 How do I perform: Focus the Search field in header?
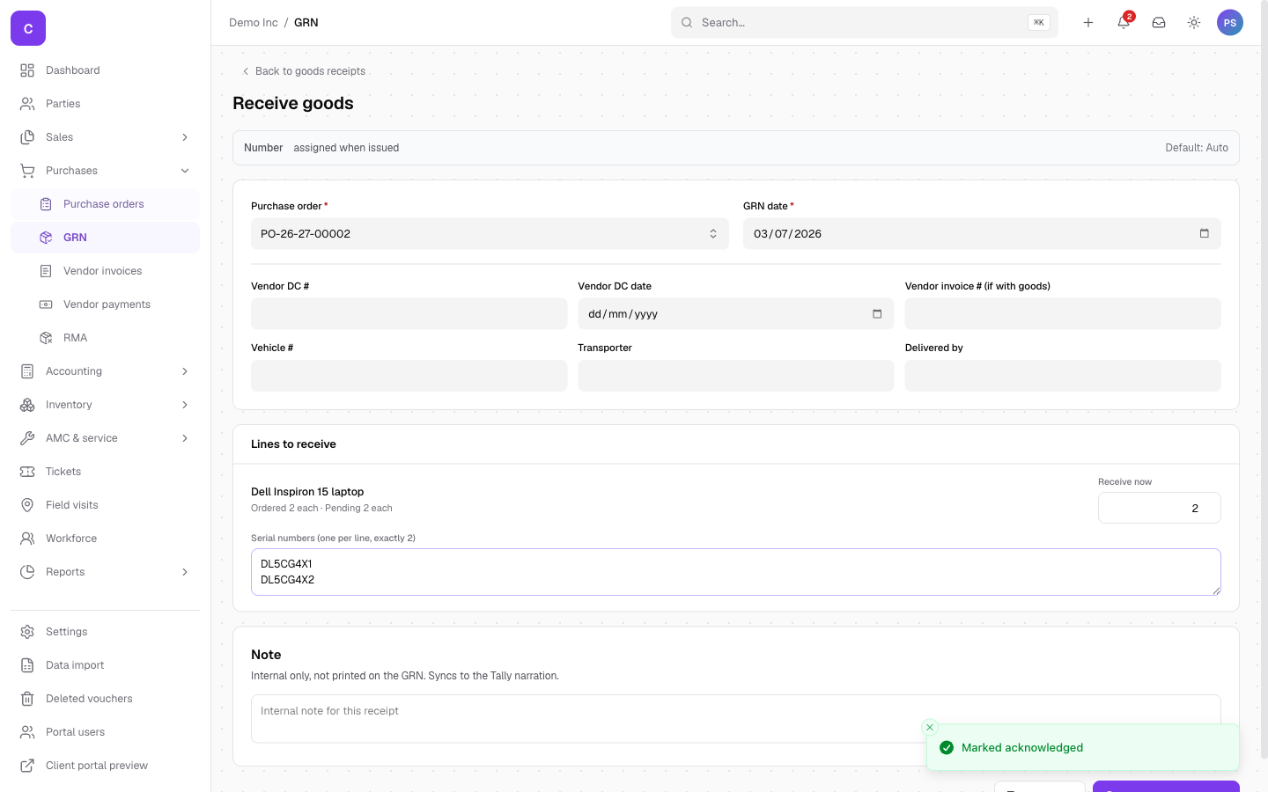tap(865, 23)
